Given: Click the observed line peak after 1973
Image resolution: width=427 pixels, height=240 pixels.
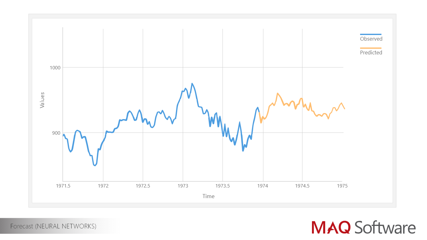Looking at the screenshot, I should 192,83.
